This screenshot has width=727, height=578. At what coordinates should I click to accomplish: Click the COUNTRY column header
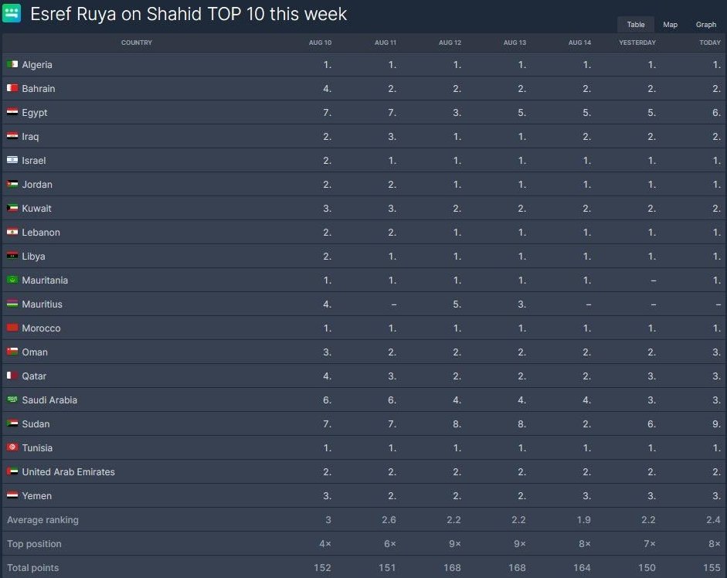click(x=137, y=42)
